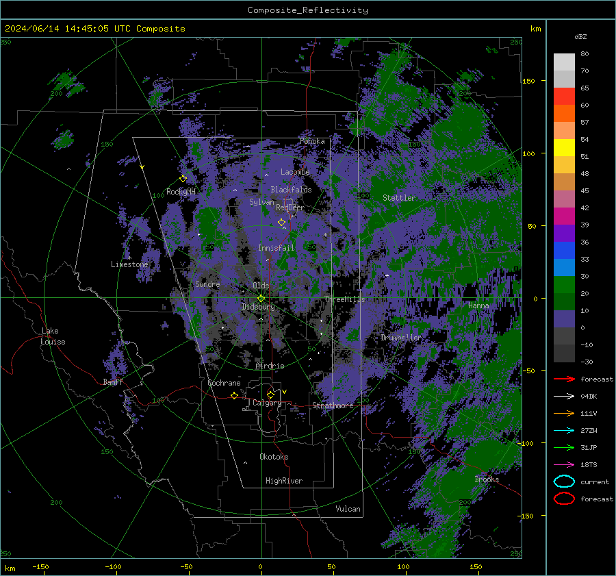Click the Strathmore city label
Viewport: 616px width, 576px height.
coord(333,405)
